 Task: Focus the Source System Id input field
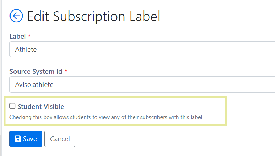tap(142, 84)
